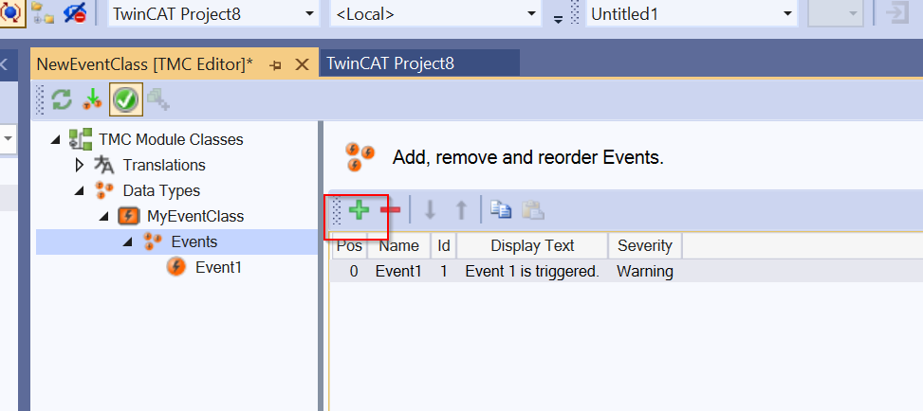Open the Untitled1 project dropdown
The height and width of the screenshot is (411, 923).
tap(787, 14)
